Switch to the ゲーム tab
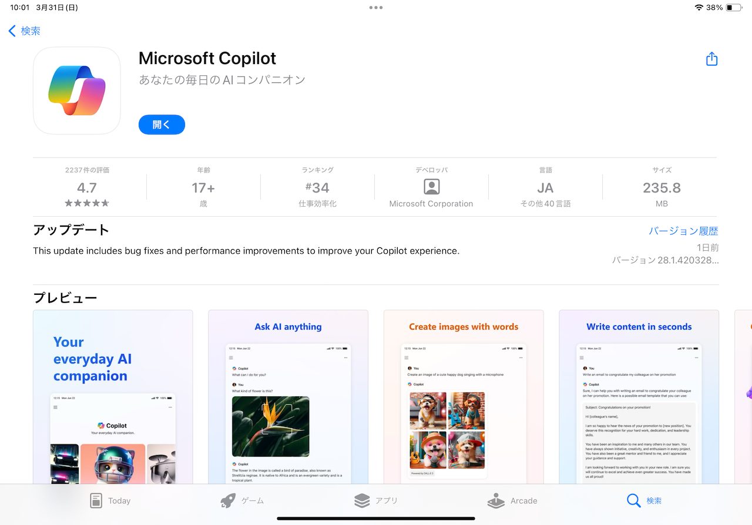This screenshot has height=525, width=752. (x=241, y=501)
